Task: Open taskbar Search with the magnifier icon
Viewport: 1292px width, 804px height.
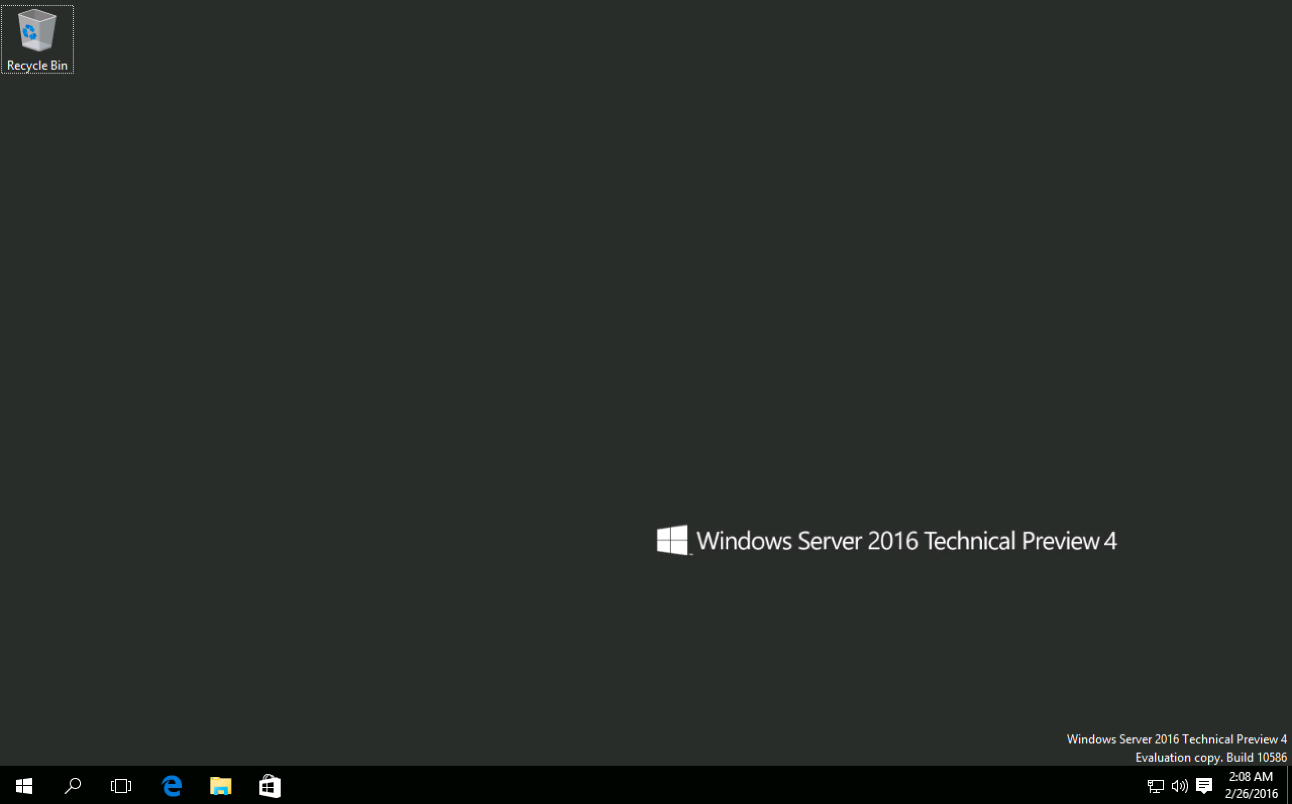Action: 72,786
